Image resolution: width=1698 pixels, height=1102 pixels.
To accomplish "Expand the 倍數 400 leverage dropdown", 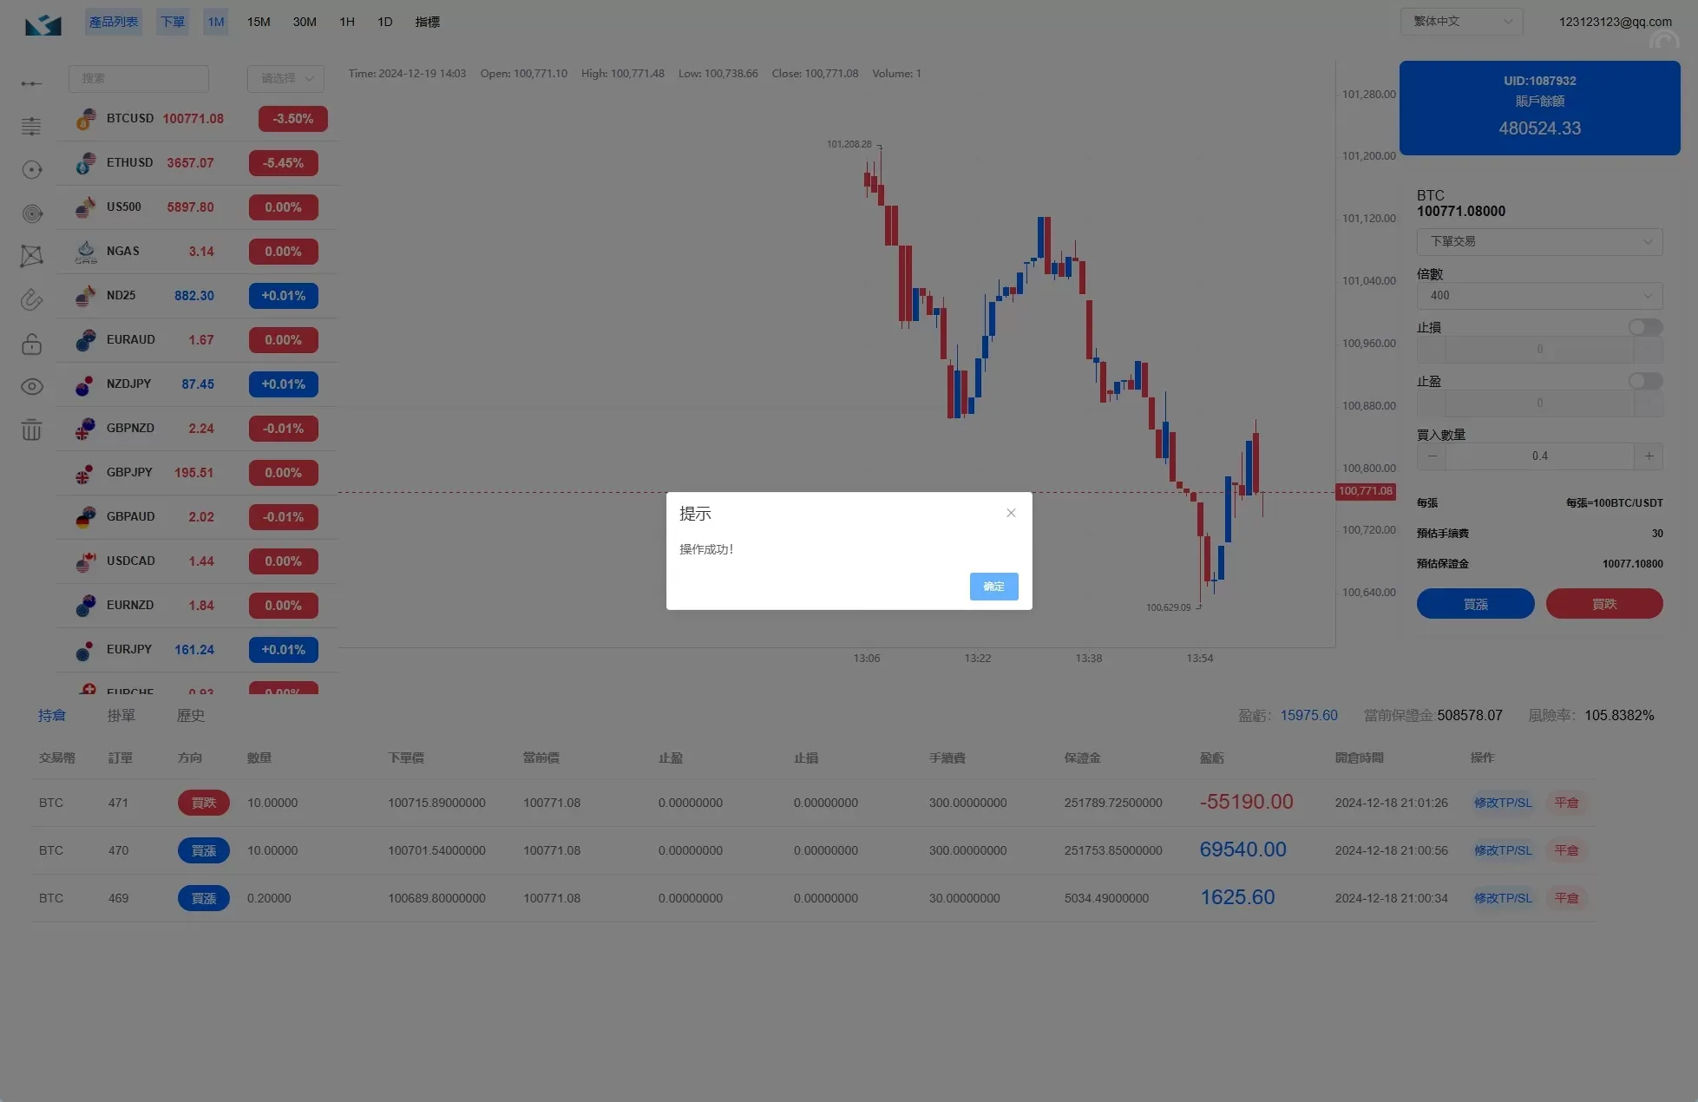I will (1539, 296).
